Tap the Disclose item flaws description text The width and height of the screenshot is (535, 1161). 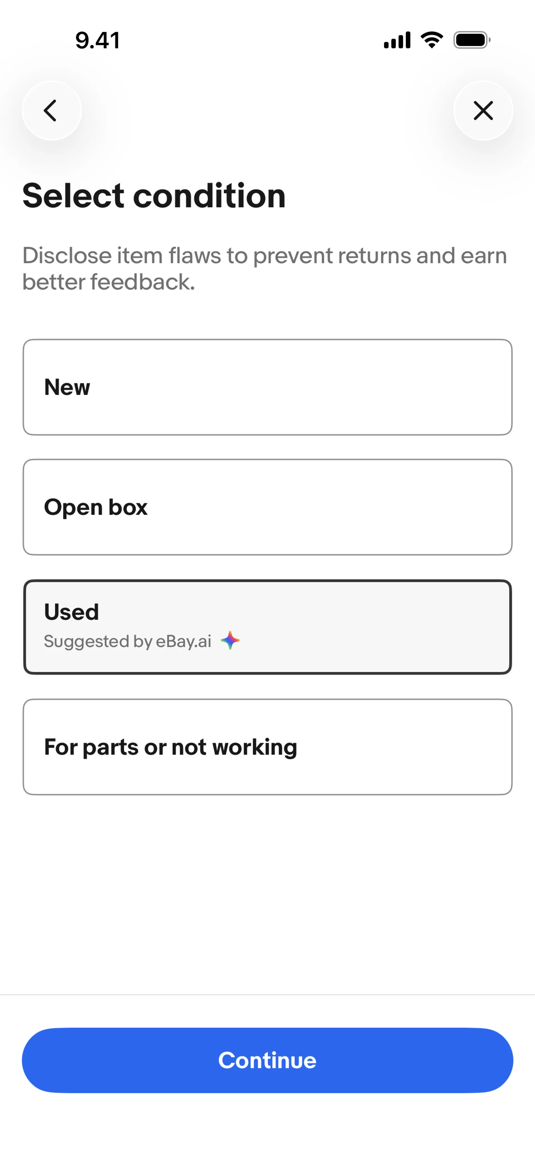[x=265, y=269]
